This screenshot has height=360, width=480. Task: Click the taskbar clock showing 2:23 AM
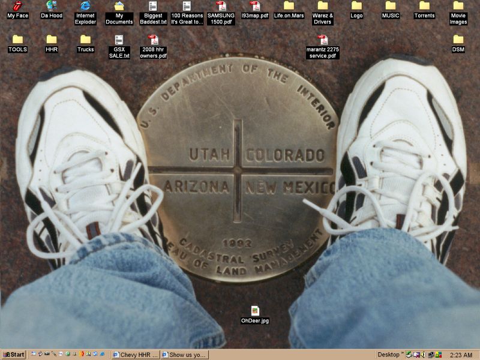click(x=461, y=355)
